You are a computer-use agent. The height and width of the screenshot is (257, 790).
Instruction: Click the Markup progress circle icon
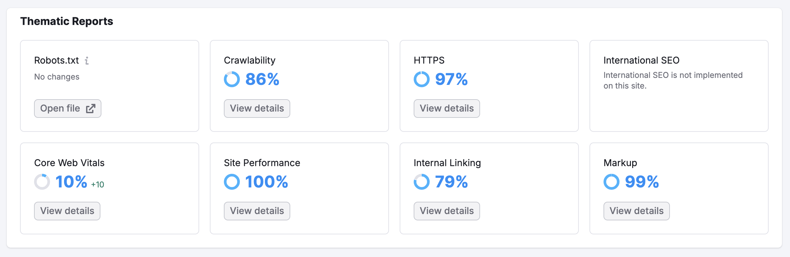(612, 182)
